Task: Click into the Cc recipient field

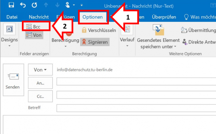Action: [136, 95]
